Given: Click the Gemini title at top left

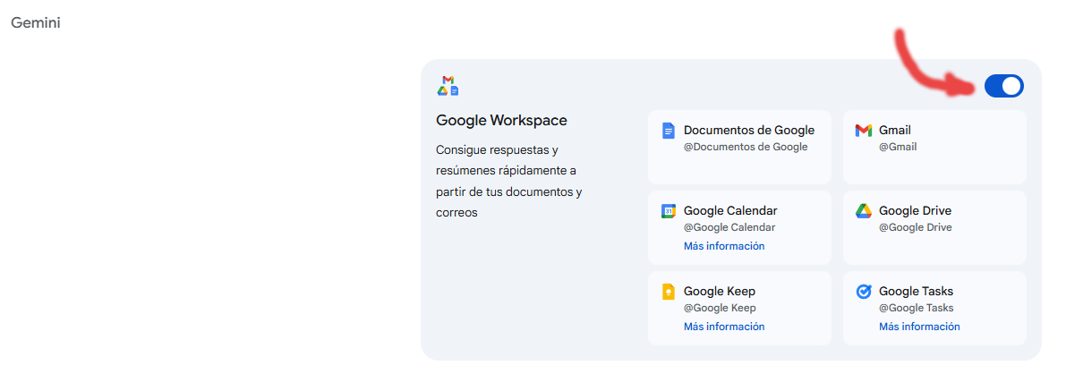Looking at the screenshot, I should click(x=35, y=23).
